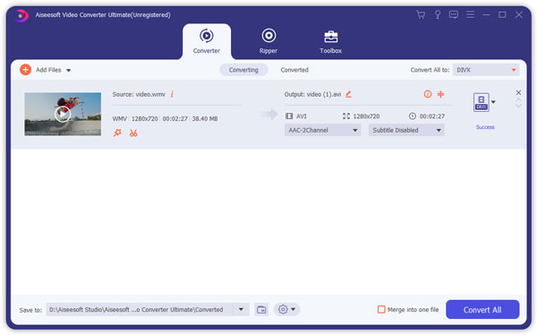
Task: Open the Subtitle Disabled dropdown
Action: pos(406,130)
